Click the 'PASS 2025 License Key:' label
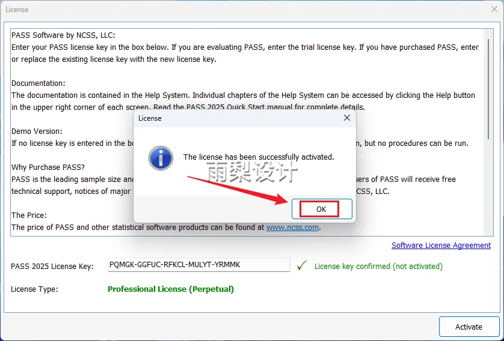Viewport: 504px width, 341px height. point(52,267)
